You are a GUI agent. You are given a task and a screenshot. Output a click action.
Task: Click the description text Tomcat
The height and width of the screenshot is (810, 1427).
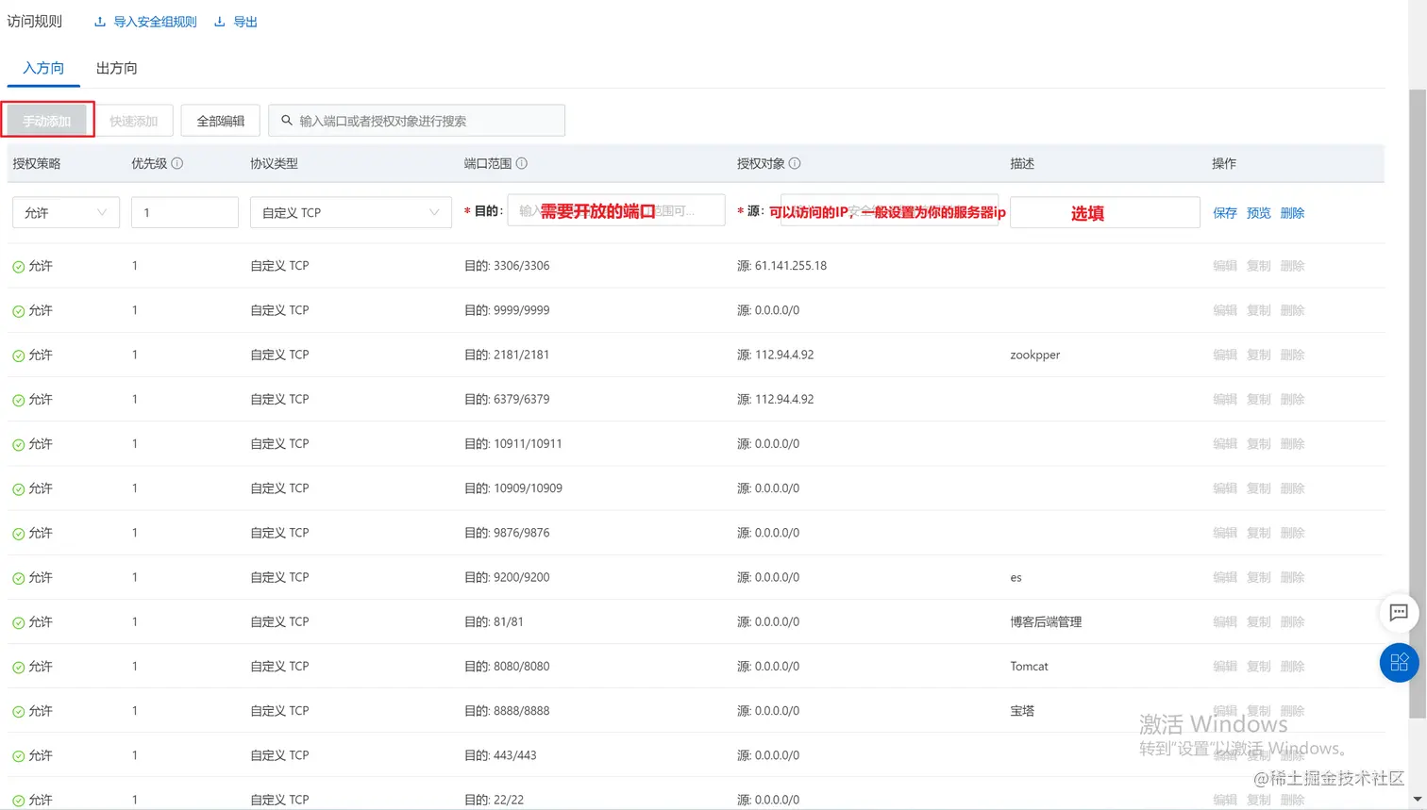[x=1029, y=666]
